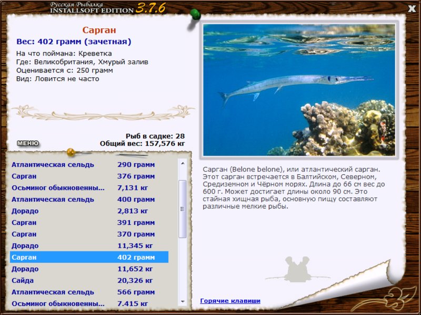This screenshot has height=315, width=421.
Task: Click the highlighted Сарган 402 грамм row
Action: 89,257
